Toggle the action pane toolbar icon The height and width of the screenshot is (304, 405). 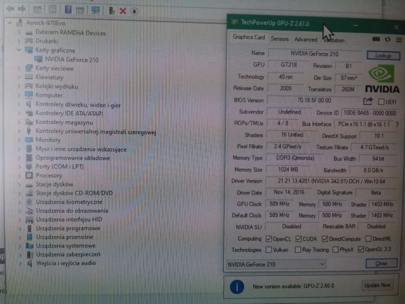[x=80, y=10]
